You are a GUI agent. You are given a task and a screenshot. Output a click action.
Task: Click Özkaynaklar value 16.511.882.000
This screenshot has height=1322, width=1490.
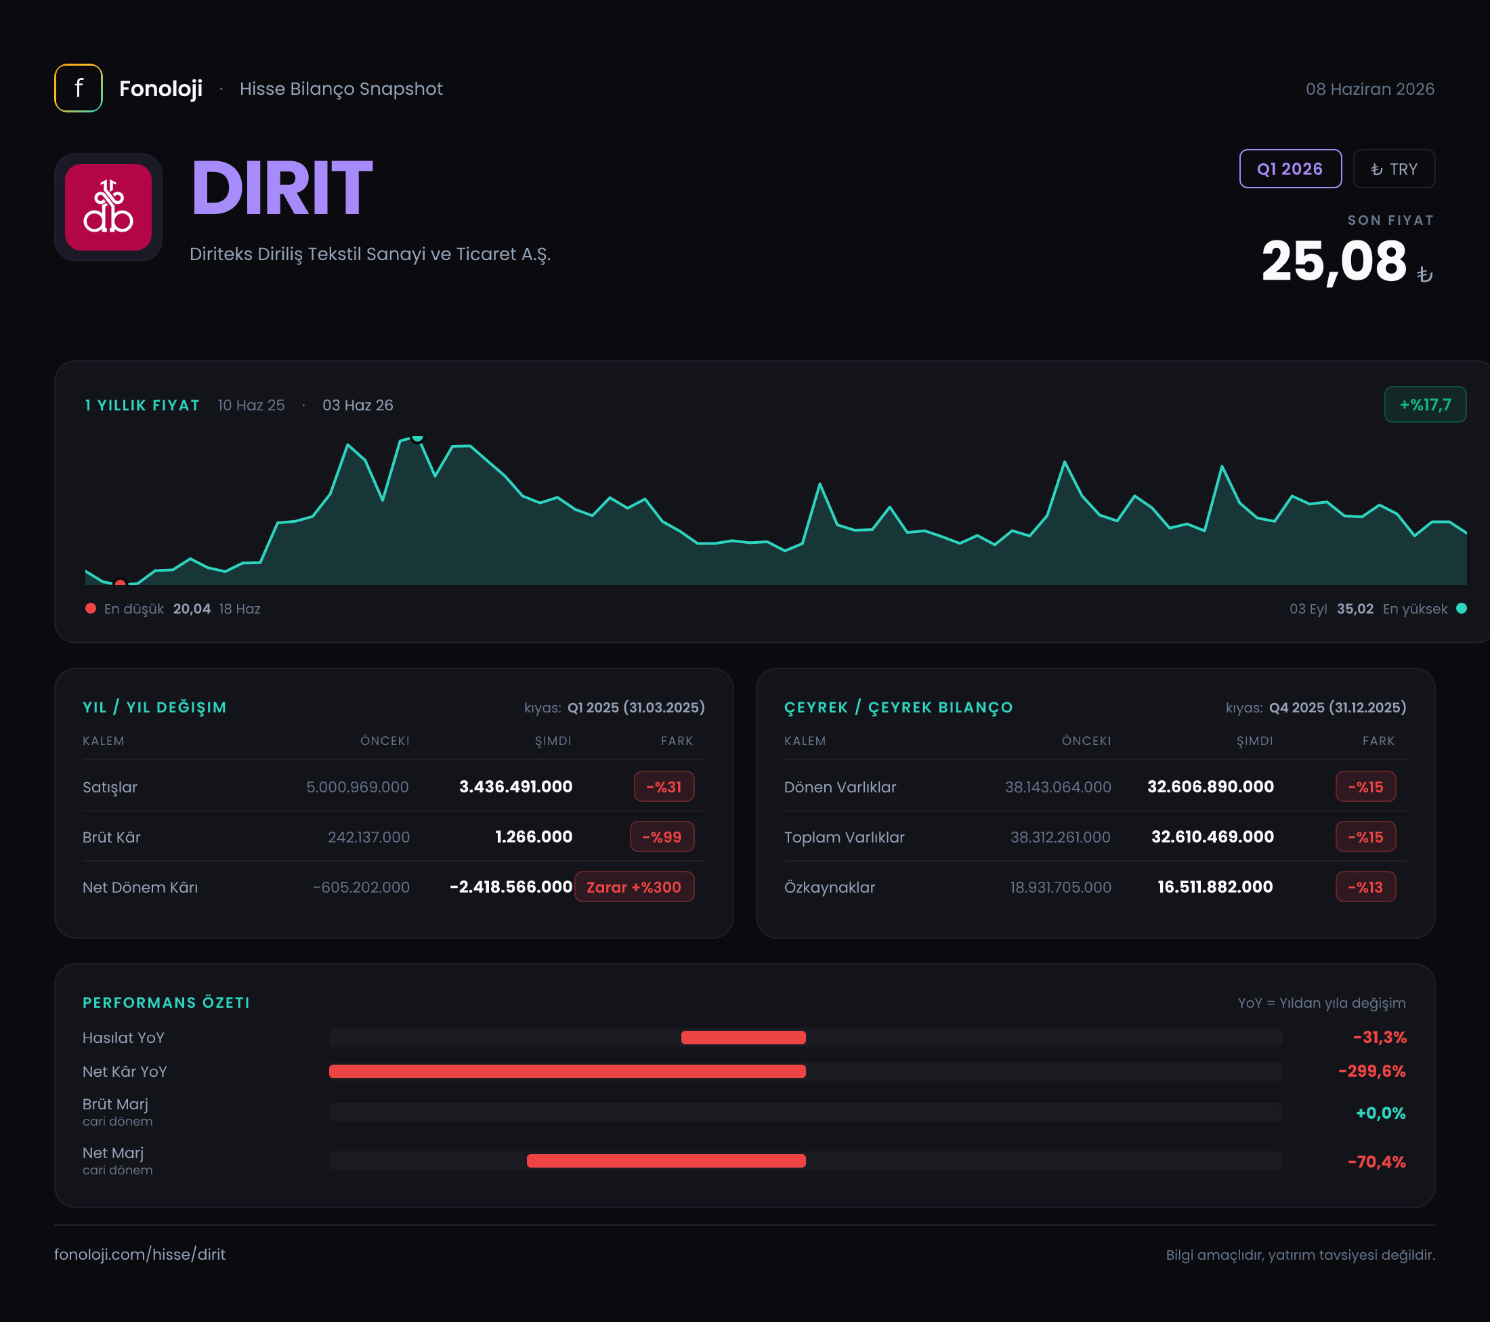point(1215,887)
